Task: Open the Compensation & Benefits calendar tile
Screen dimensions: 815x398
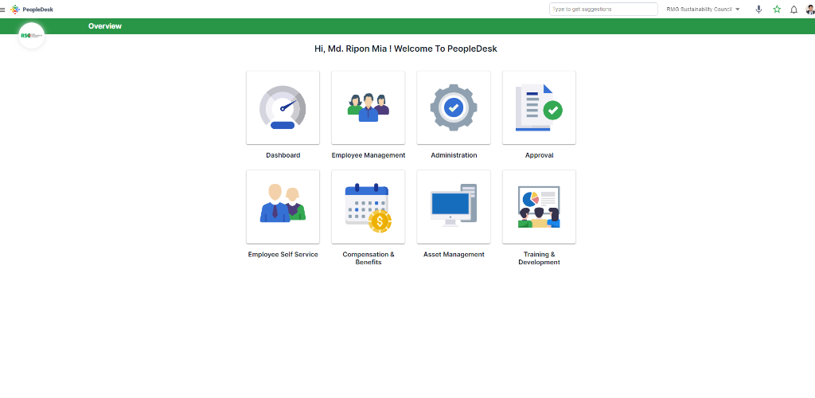Action: (x=368, y=207)
